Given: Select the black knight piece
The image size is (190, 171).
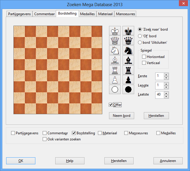Looking at the screenshot, I should point(128,50).
